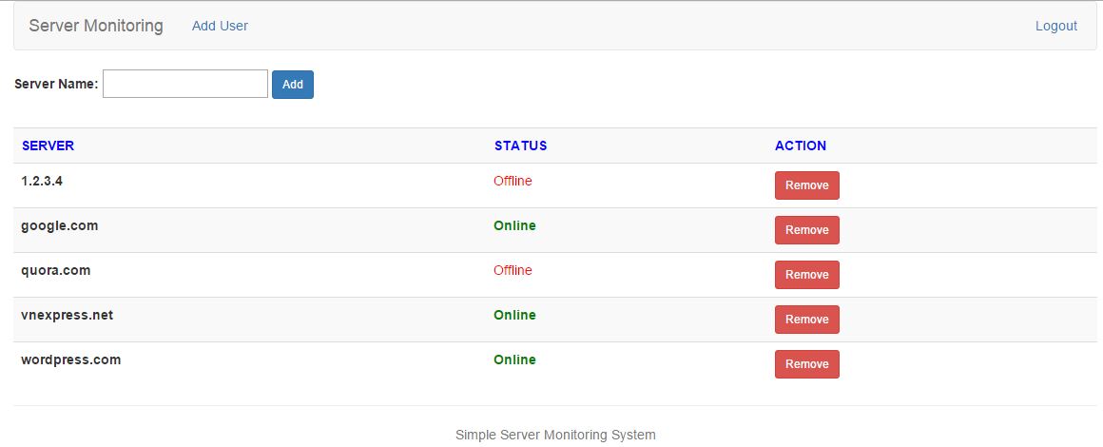Click the Online status for wordpress.com
This screenshot has width=1103, height=447.
(515, 360)
